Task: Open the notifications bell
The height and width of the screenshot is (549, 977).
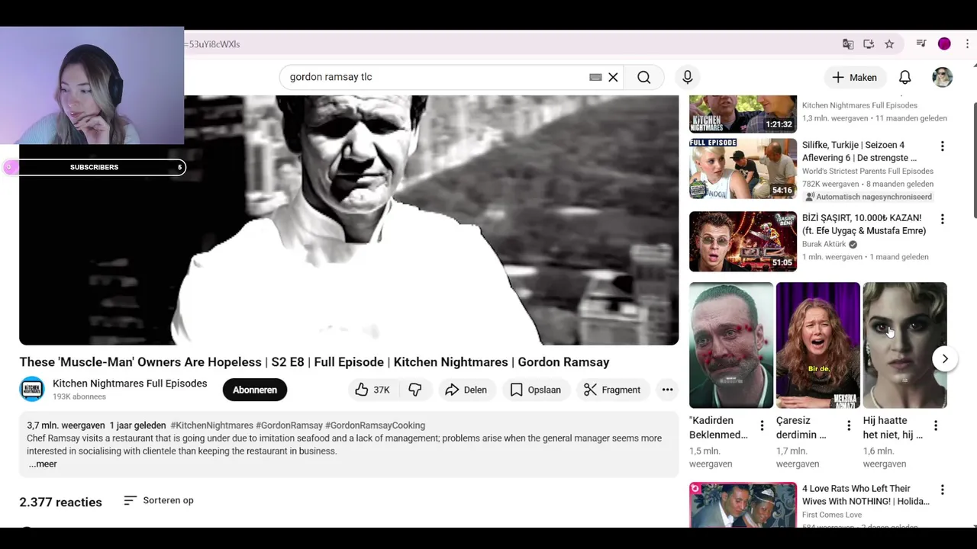Action: 904,77
